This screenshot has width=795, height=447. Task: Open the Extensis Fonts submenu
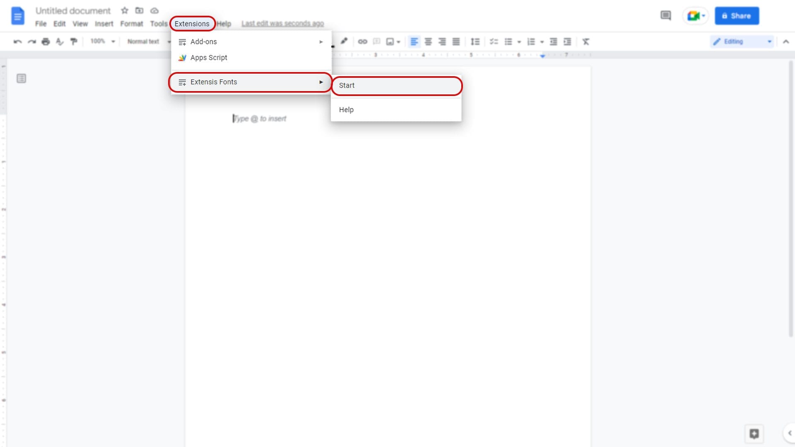click(250, 82)
